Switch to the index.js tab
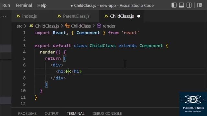Screen dimensions: 207x116 [x=27, y=16]
